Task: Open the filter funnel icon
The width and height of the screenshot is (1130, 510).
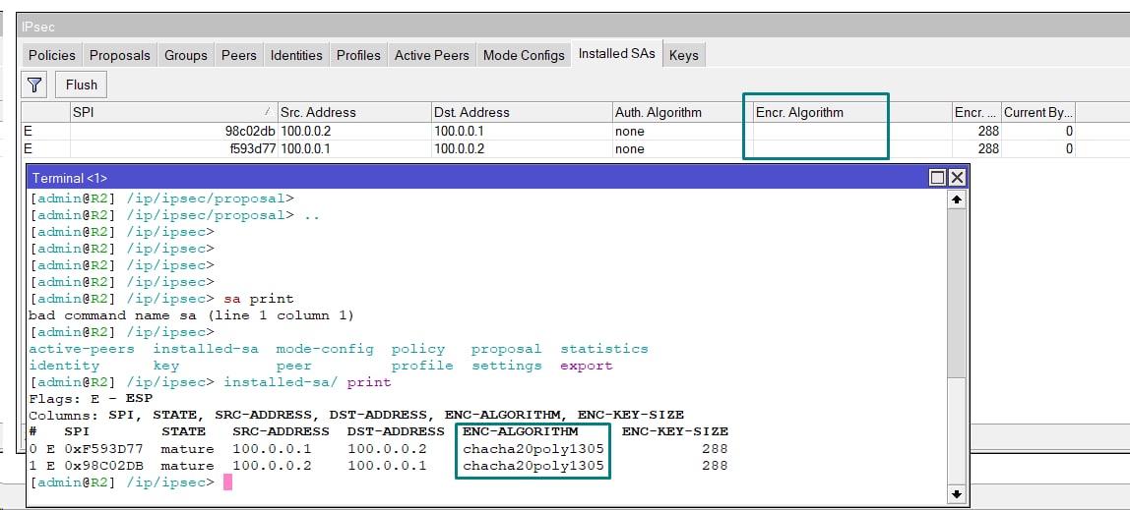Action: coord(34,85)
